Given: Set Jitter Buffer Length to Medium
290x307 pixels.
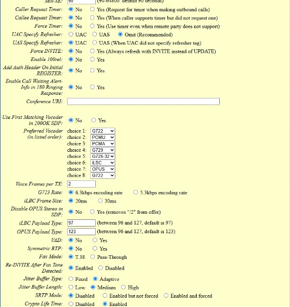Looking at the screenshot, I should pyautogui.click(x=93, y=287).
